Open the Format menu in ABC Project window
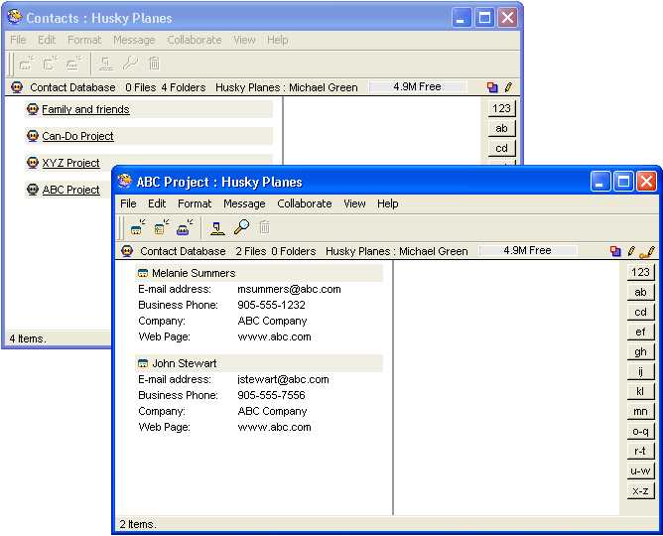 point(195,203)
